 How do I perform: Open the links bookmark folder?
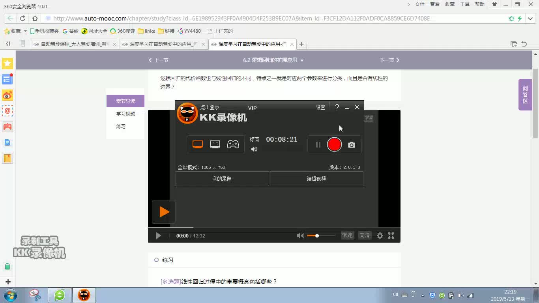tap(146, 31)
